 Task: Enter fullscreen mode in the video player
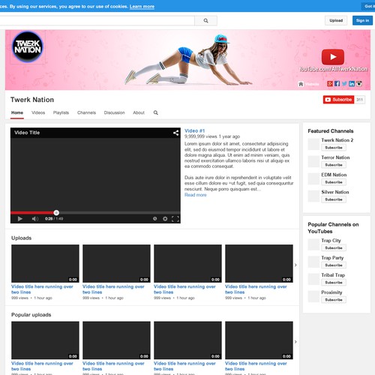175,219
